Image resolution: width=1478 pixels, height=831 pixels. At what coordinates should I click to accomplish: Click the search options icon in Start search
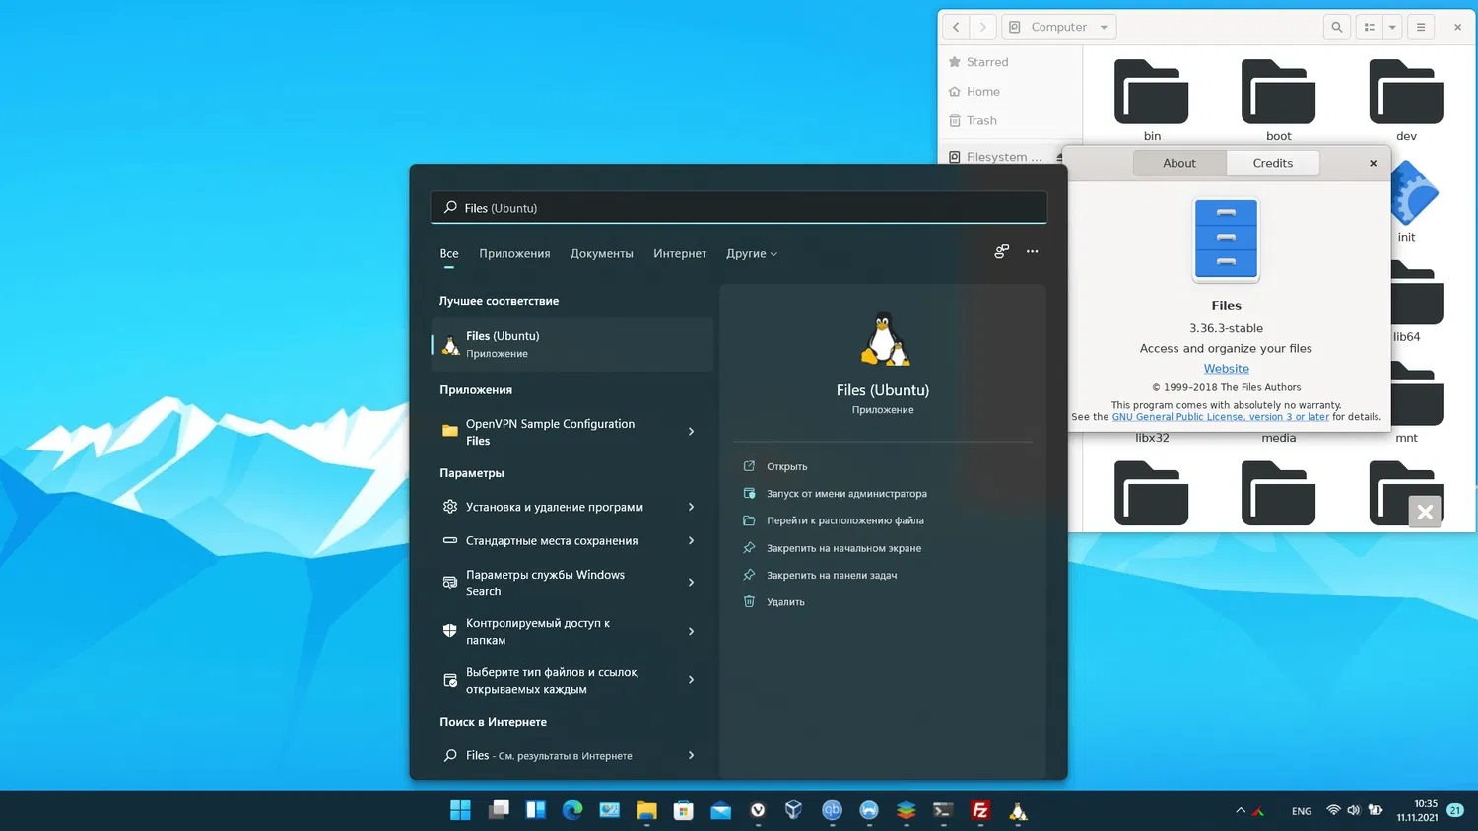click(x=1001, y=252)
